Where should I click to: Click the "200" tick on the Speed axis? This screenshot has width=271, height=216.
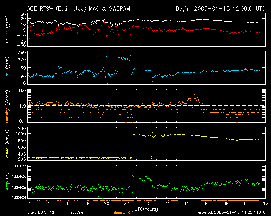[22, 159]
